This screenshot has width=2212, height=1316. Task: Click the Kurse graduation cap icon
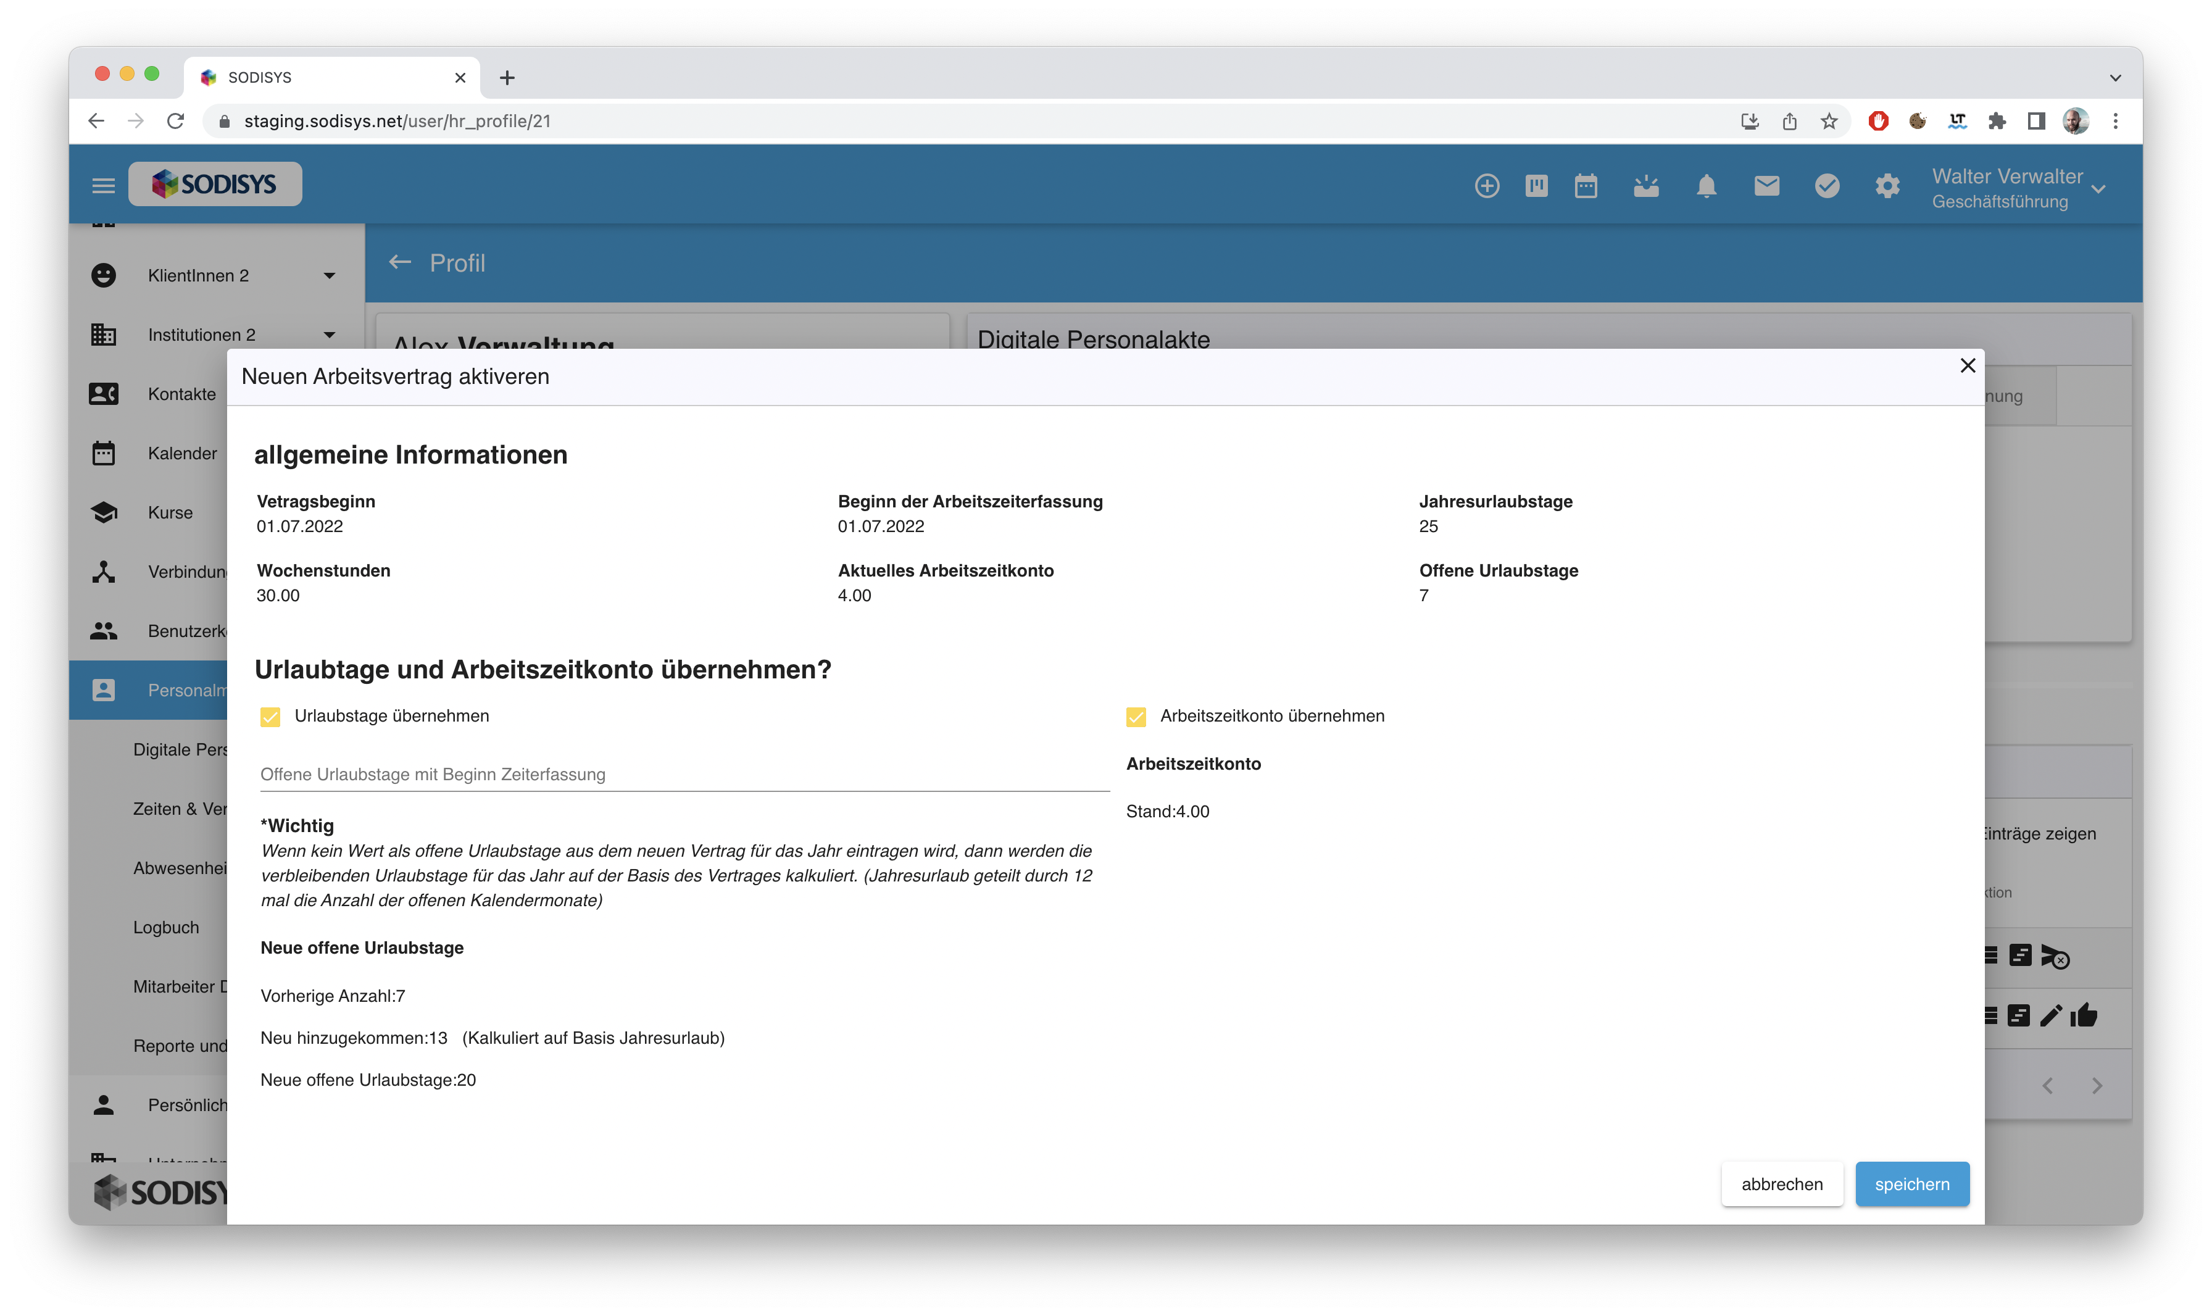coord(104,512)
